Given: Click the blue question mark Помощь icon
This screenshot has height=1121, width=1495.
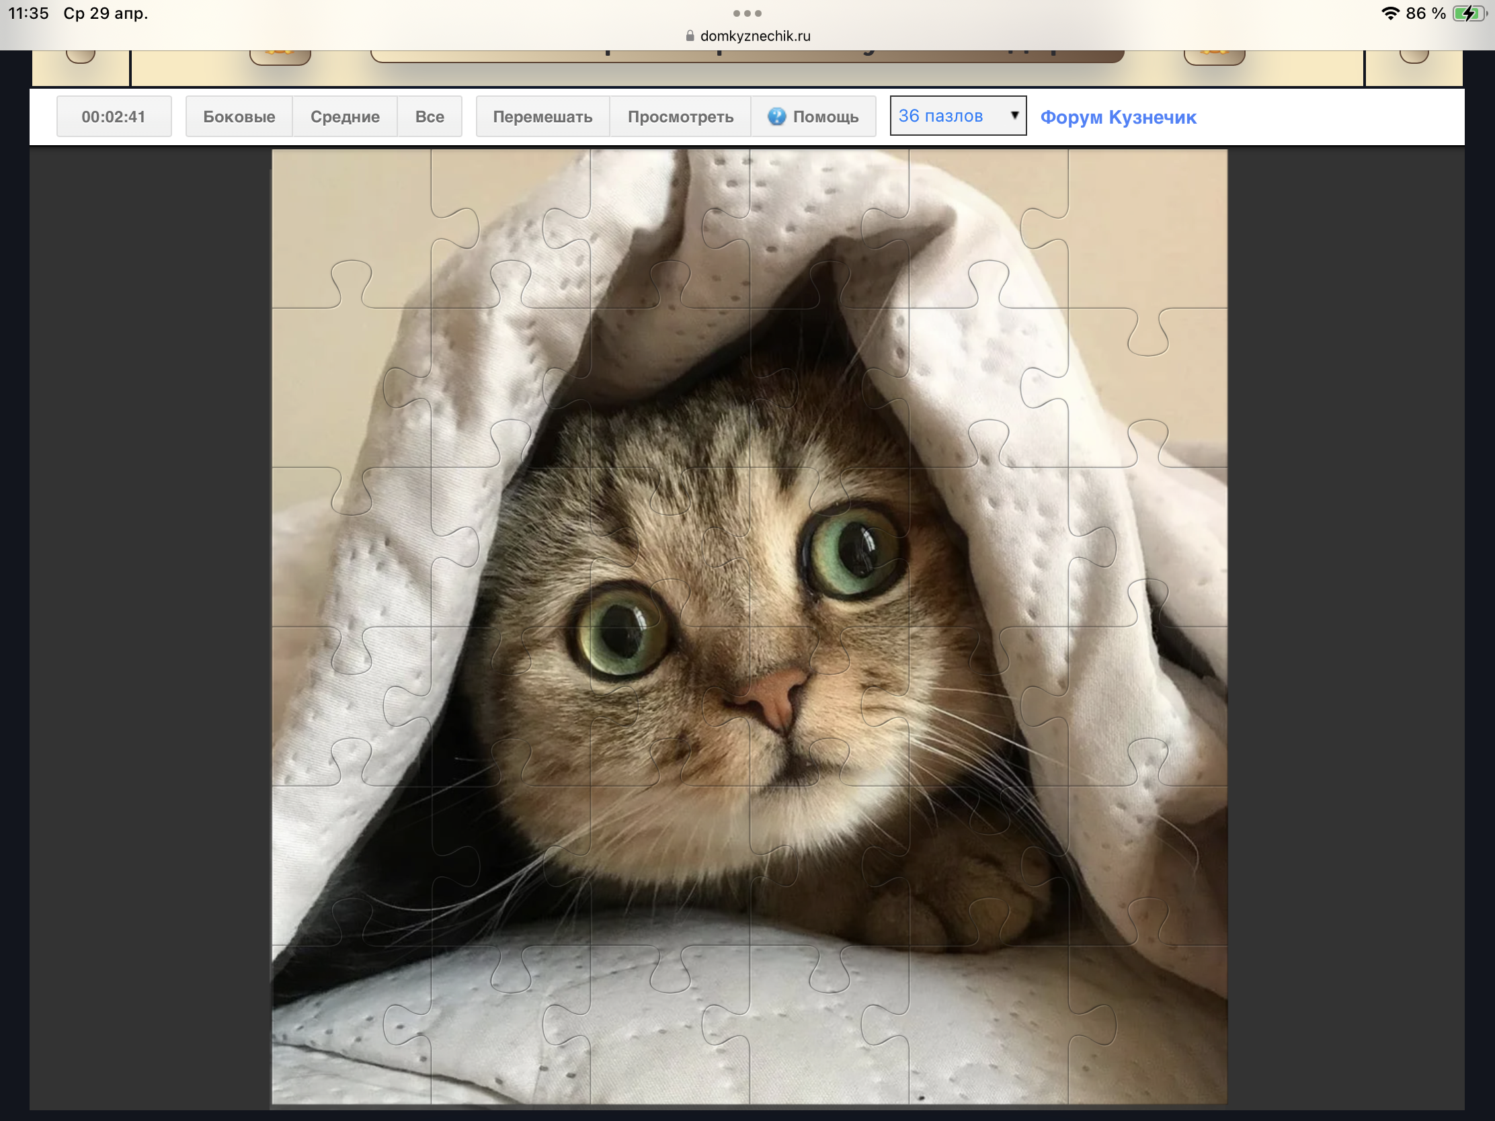Looking at the screenshot, I should pyautogui.click(x=776, y=117).
